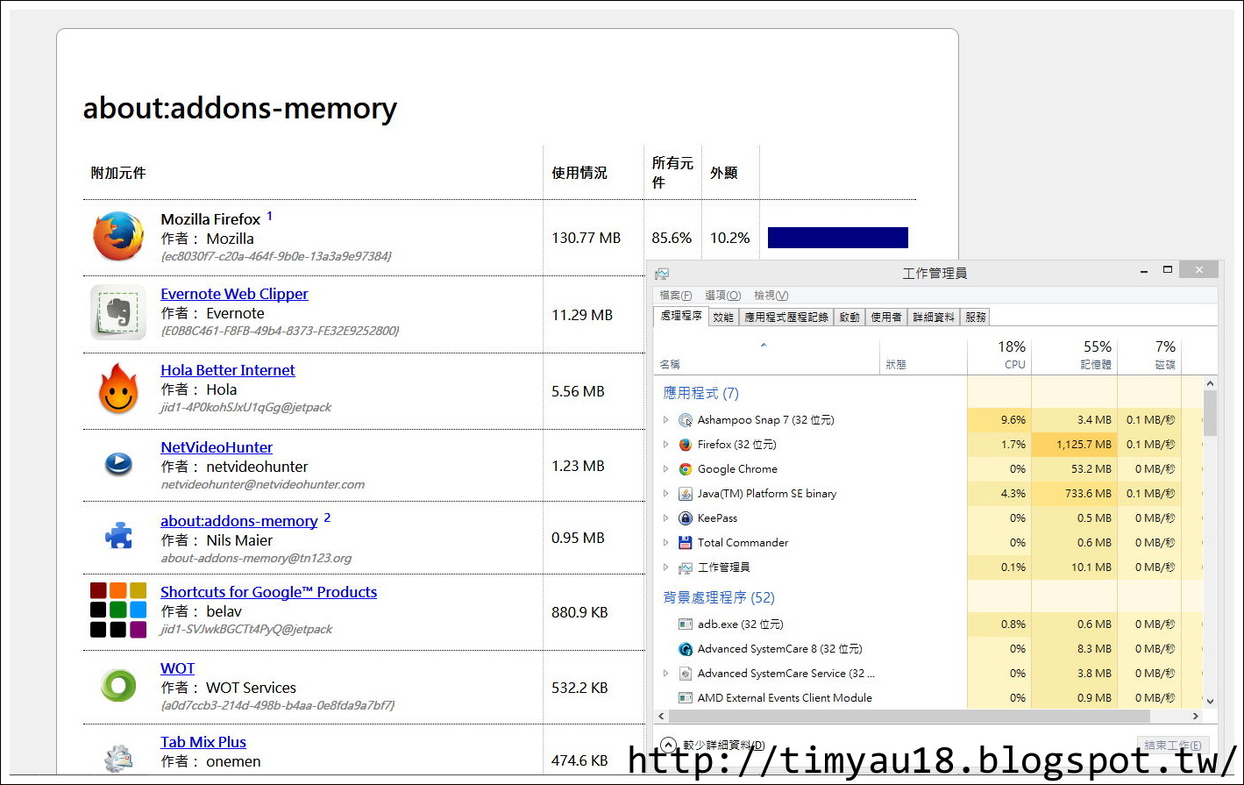Image resolution: width=1244 pixels, height=785 pixels.
Task: Expand the Advanced SystemCare Service group
Action: point(666,674)
